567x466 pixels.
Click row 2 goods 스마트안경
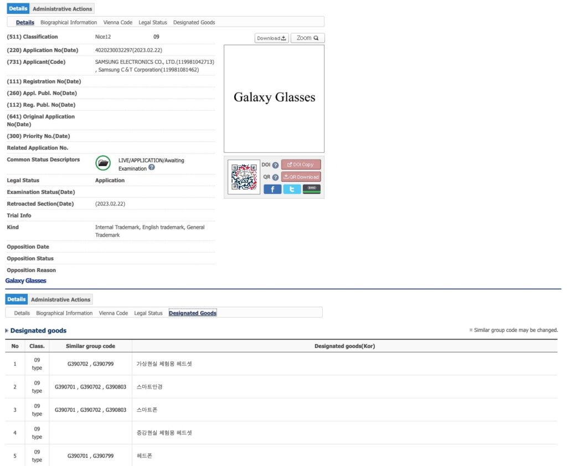150,387
